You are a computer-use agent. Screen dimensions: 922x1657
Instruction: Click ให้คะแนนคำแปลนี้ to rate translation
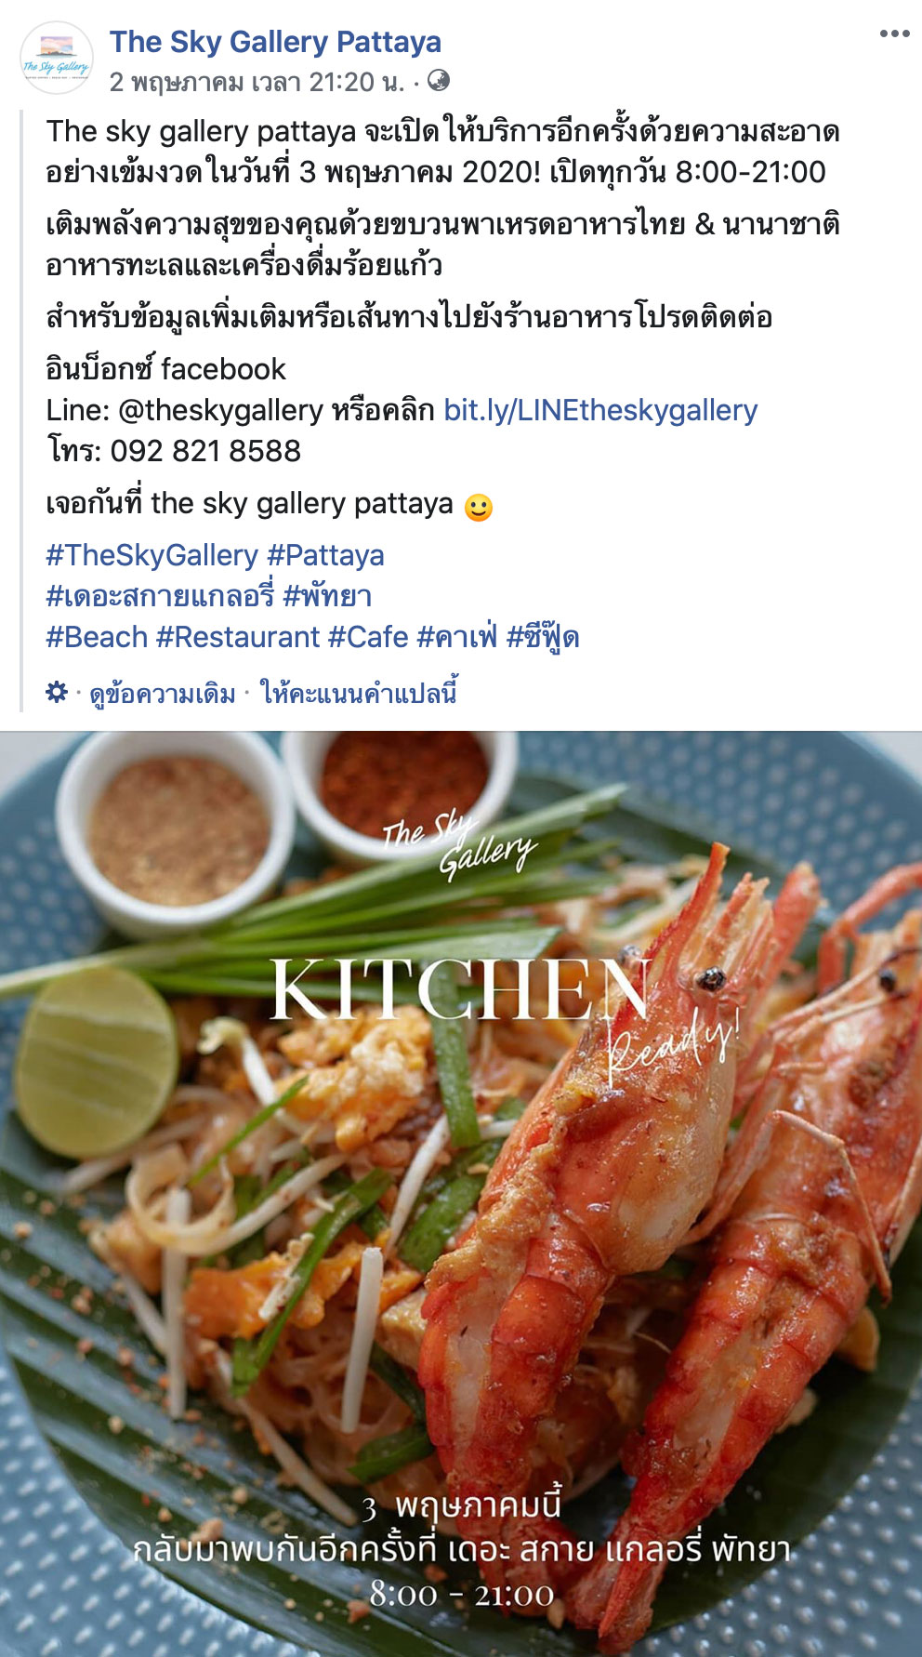(359, 694)
